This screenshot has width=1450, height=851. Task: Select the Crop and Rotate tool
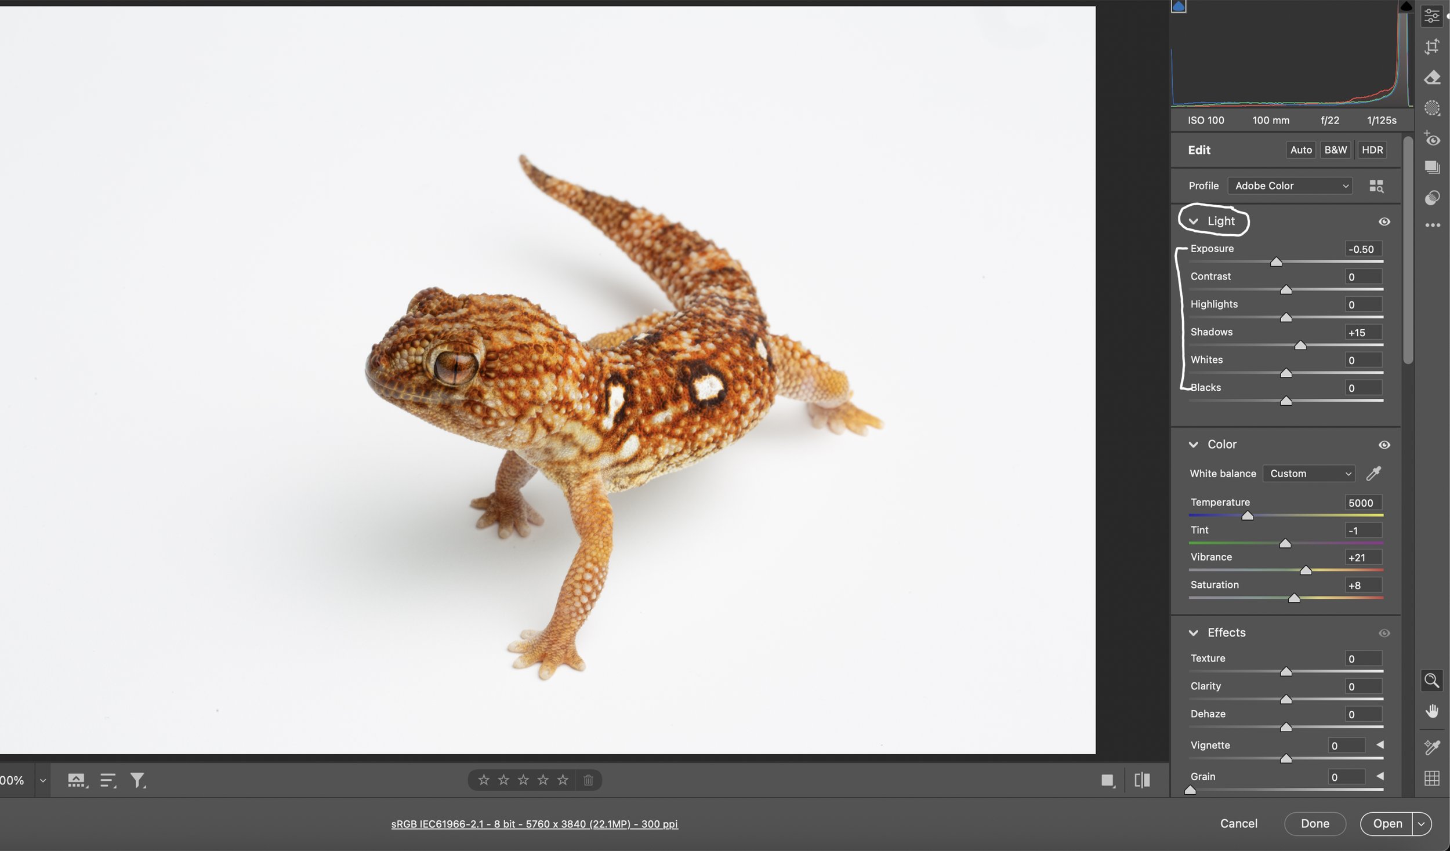(1431, 46)
